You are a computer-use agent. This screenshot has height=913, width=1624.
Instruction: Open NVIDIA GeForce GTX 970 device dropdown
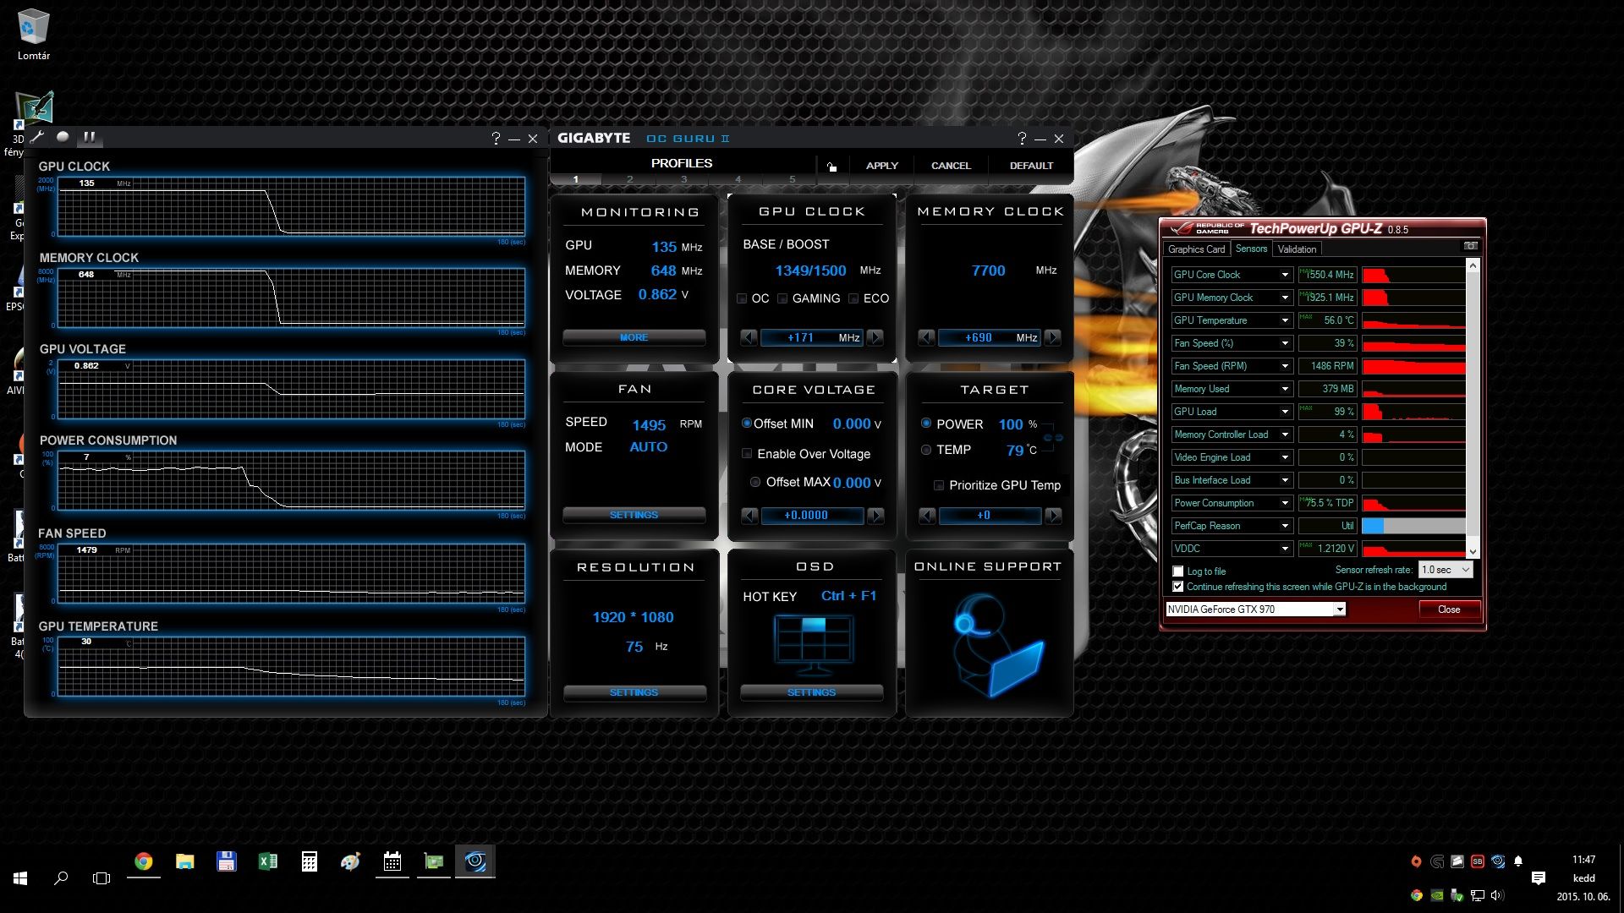point(1255,609)
